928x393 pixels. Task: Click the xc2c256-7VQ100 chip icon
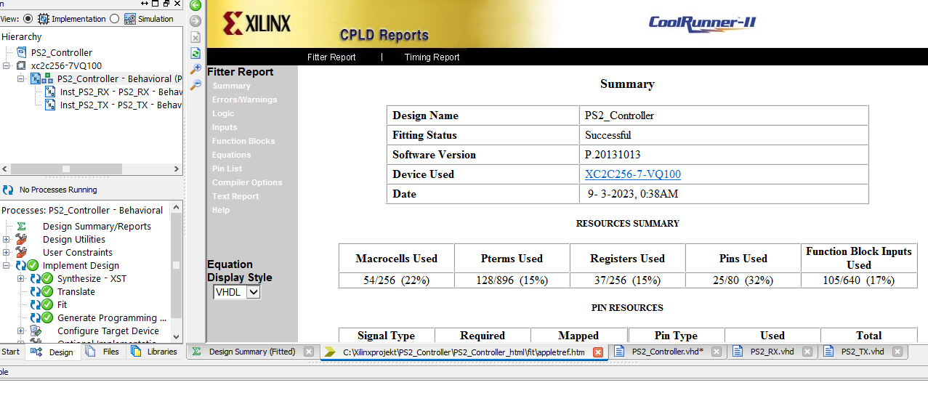[x=20, y=65]
